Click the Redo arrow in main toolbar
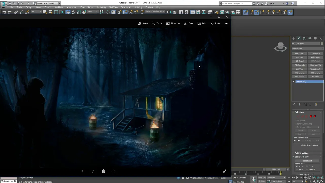The height and width of the screenshot is (183, 325). (x=10, y=12)
